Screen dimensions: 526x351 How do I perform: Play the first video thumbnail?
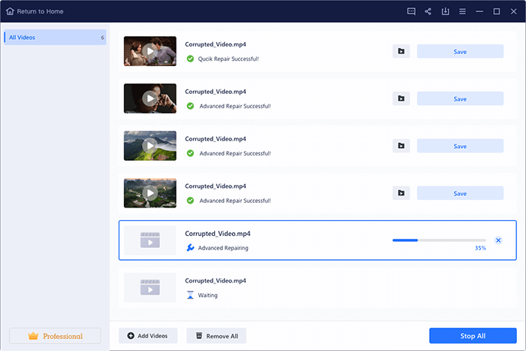click(150, 51)
